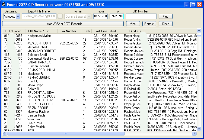
Task: Click timestamp 01/28/08 12:32:33
Action: (106, 47)
